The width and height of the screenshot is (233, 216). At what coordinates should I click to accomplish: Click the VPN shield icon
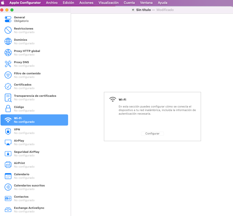click(8, 131)
